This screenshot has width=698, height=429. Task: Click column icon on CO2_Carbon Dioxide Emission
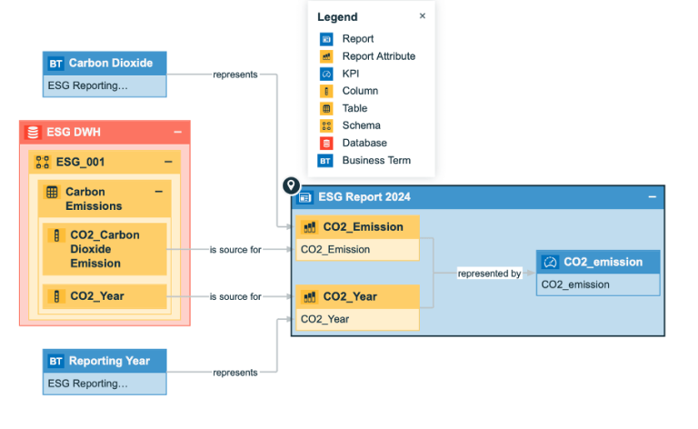tap(56, 235)
